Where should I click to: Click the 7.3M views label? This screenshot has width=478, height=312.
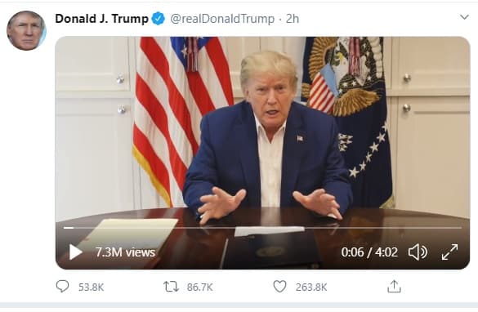tap(125, 252)
